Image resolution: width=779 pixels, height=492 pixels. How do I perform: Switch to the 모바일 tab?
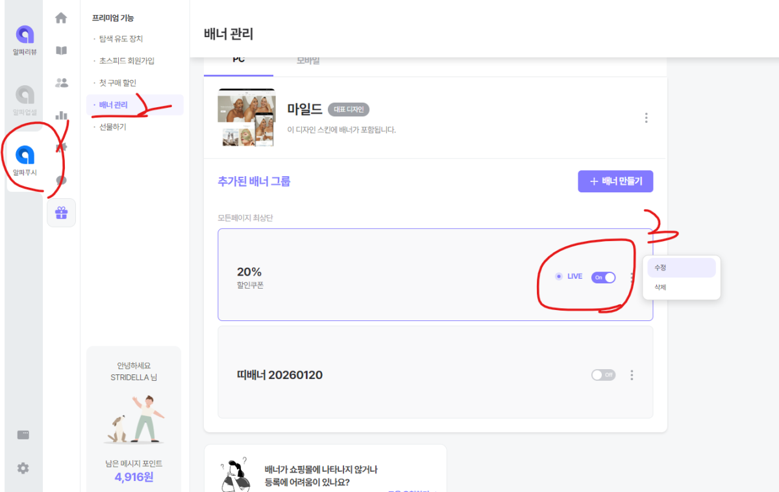(x=308, y=60)
